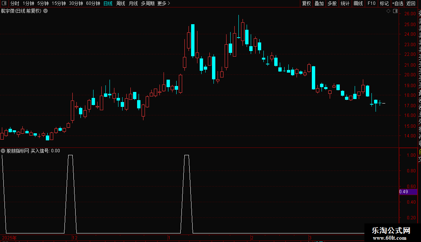
Task: Switch to 周线 weekly chart
Action: 121,3
